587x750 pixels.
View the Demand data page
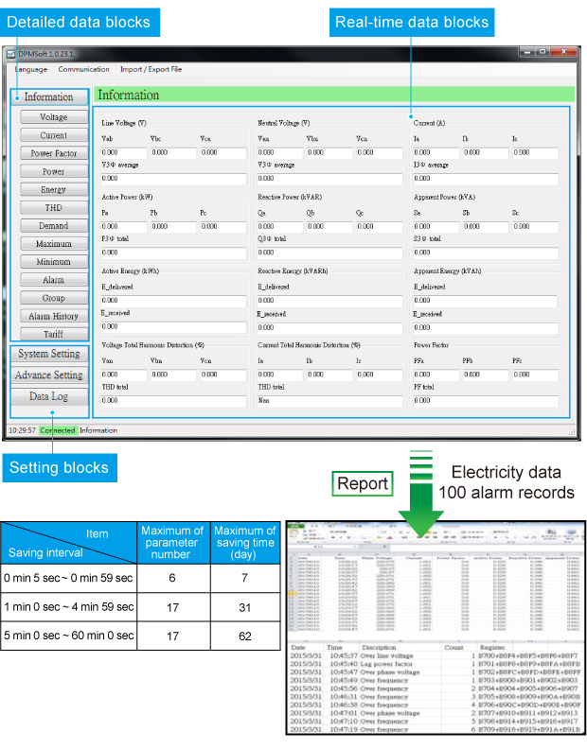[53, 226]
